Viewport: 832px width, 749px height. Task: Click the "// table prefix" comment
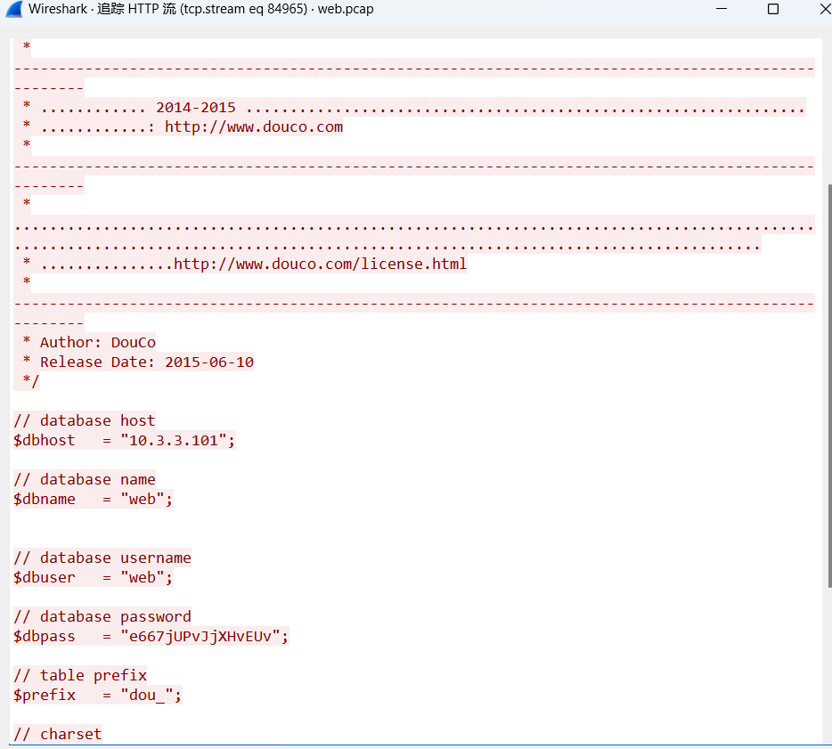[80, 675]
